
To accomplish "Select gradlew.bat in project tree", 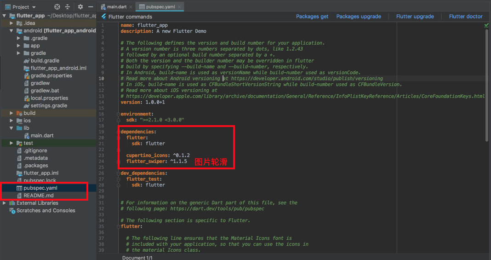I will (45, 91).
